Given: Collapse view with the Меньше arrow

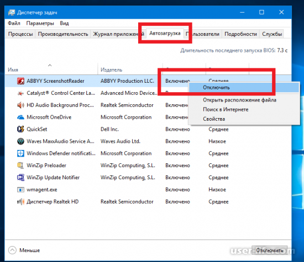Looking at the screenshot, I should tap(12, 250).
